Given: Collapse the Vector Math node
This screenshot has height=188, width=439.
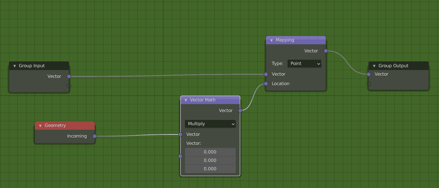Looking at the screenshot, I should pyautogui.click(x=185, y=100).
